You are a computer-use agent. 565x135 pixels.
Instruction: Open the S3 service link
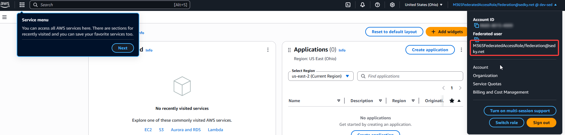(x=161, y=130)
